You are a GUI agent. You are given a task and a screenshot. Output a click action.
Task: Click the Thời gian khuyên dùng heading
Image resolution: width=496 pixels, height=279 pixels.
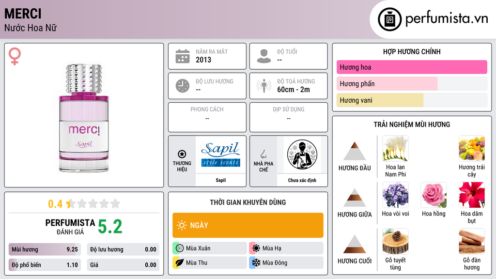[x=248, y=202]
